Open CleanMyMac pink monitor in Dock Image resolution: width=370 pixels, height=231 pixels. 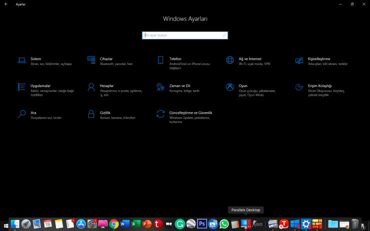pos(103,224)
